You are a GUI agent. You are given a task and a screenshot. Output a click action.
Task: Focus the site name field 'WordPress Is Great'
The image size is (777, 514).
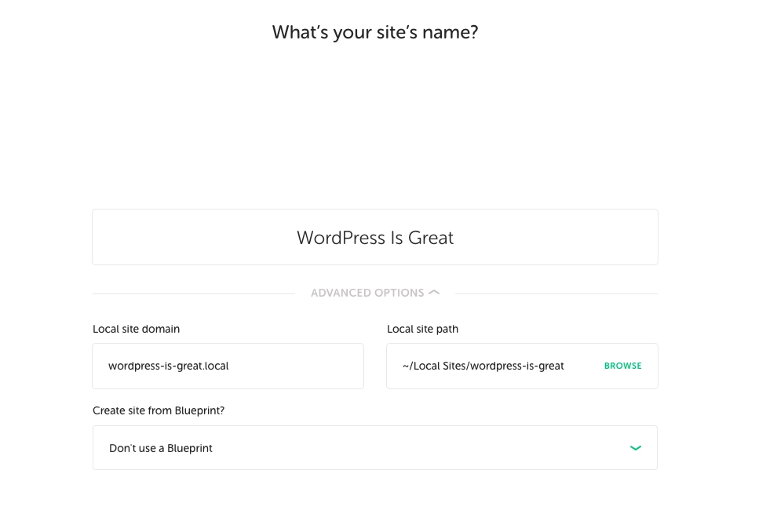(x=375, y=237)
